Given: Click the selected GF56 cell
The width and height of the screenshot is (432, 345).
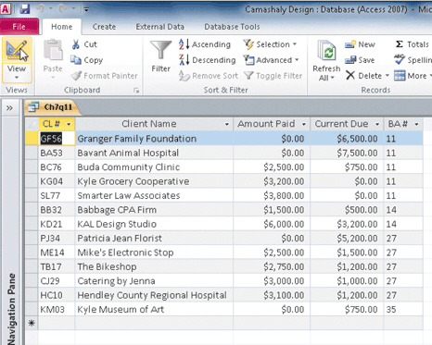Looking at the screenshot, I should tap(57, 139).
